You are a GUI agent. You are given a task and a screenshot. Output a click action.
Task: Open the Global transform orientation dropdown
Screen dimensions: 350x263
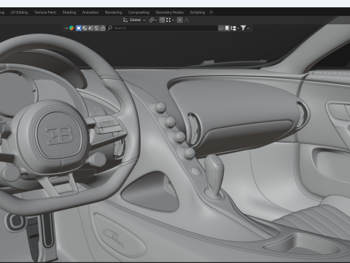pos(134,20)
